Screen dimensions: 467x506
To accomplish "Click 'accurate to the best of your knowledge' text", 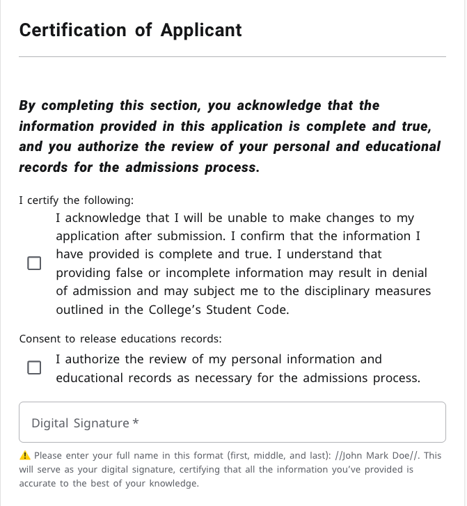I will (x=109, y=484).
